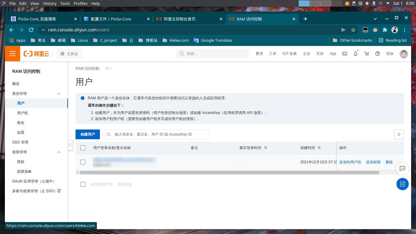
Task: Open the help question mark icon
Action: [x=378, y=54]
